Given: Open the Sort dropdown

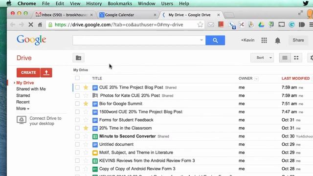Looking at the screenshot, I should point(262,58).
